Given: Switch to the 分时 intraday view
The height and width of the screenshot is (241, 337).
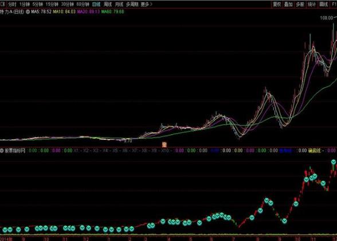Looking at the screenshot, I should (12, 4).
